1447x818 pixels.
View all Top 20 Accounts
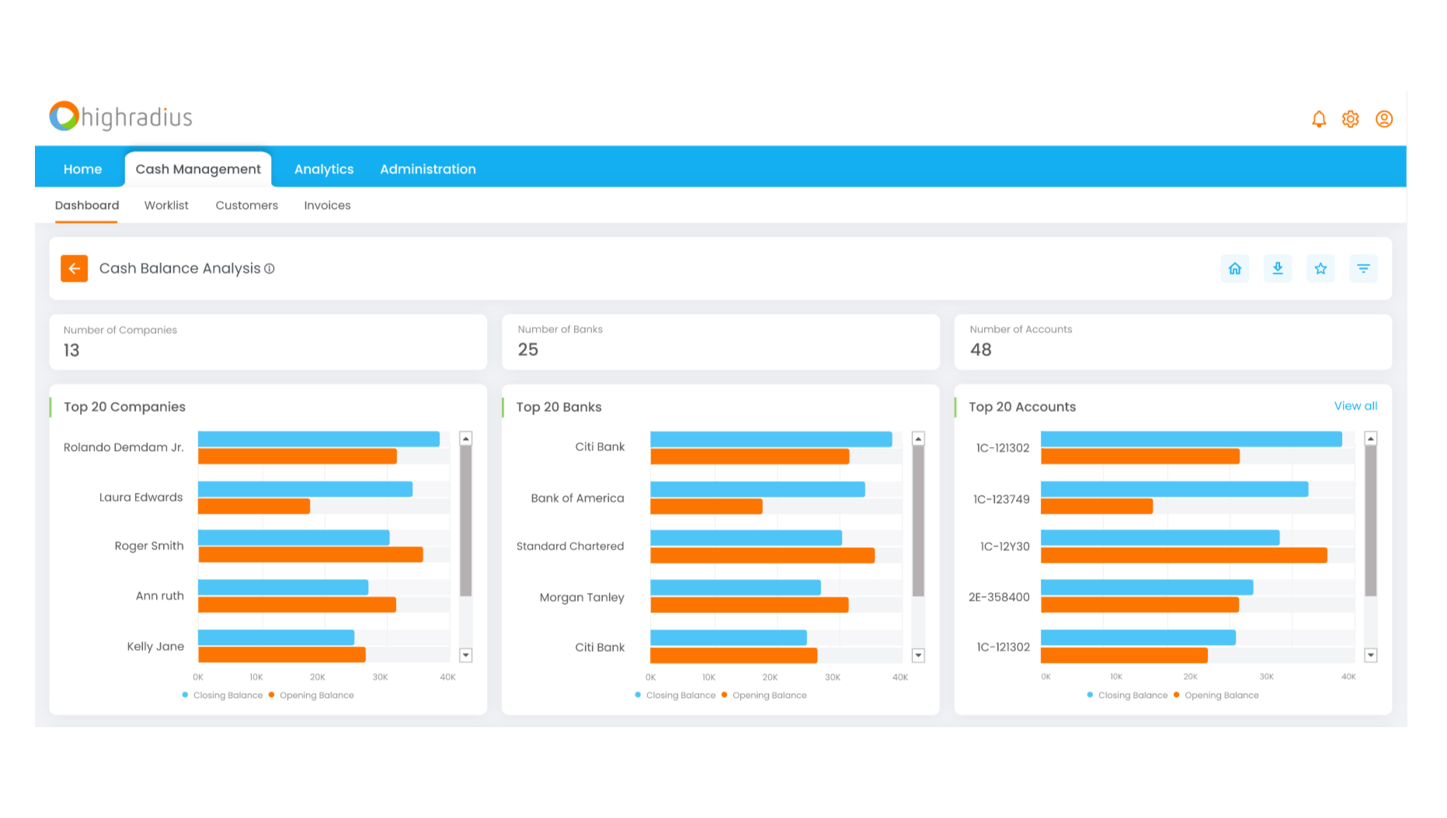tap(1355, 405)
